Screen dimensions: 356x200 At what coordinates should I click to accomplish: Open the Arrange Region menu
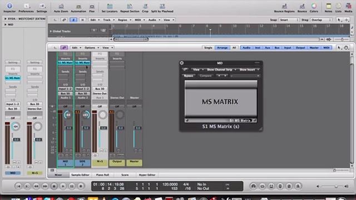[124, 20]
